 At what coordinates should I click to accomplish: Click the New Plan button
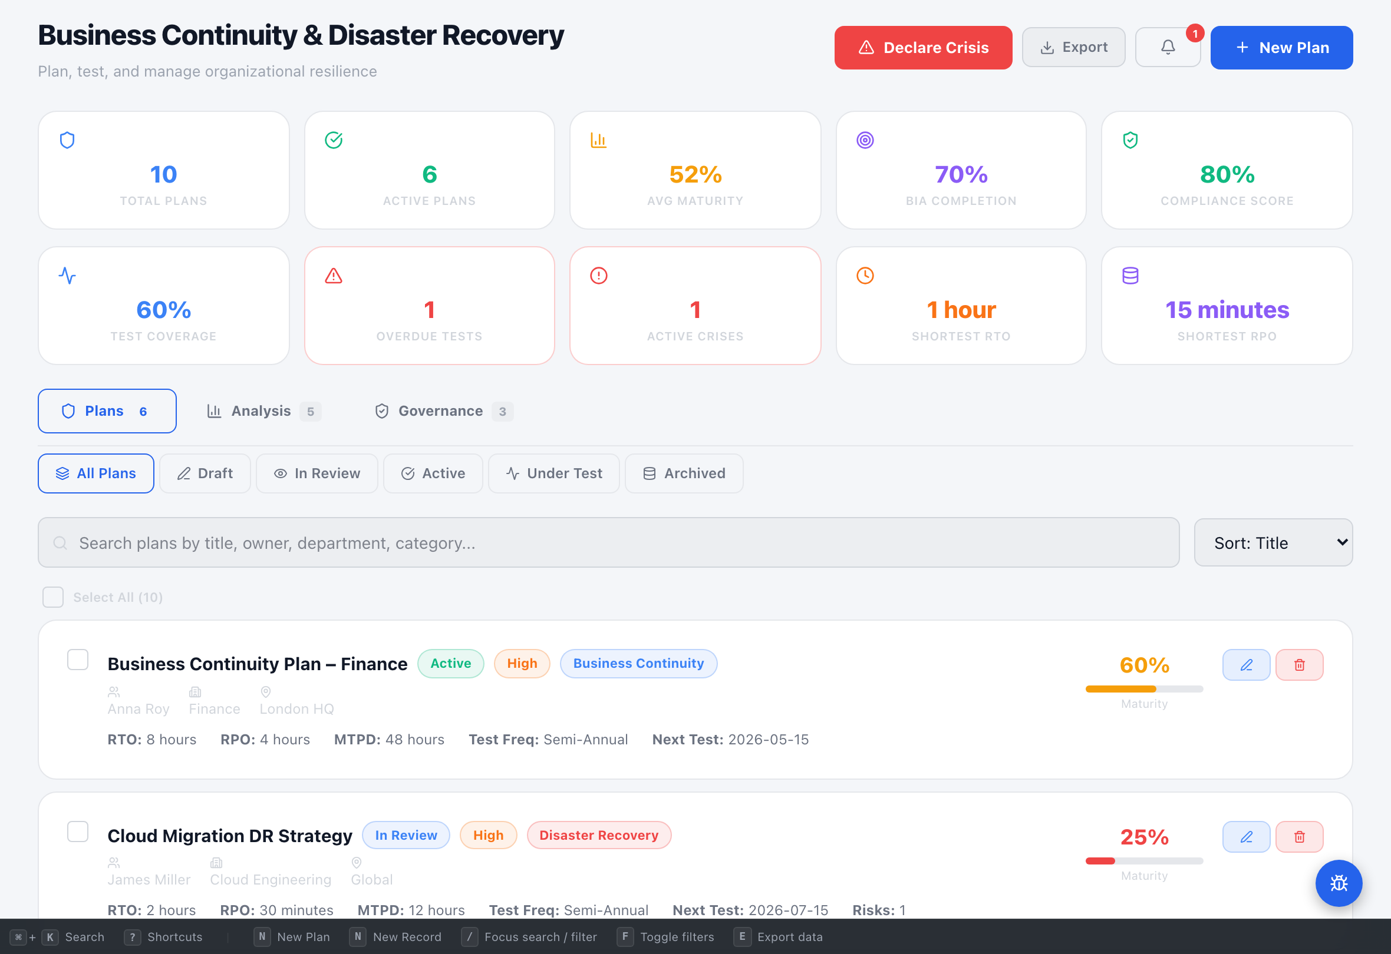tap(1281, 47)
